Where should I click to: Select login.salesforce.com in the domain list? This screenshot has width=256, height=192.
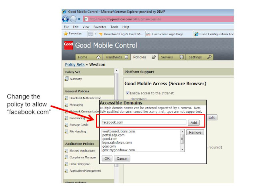tap(117, 142)
